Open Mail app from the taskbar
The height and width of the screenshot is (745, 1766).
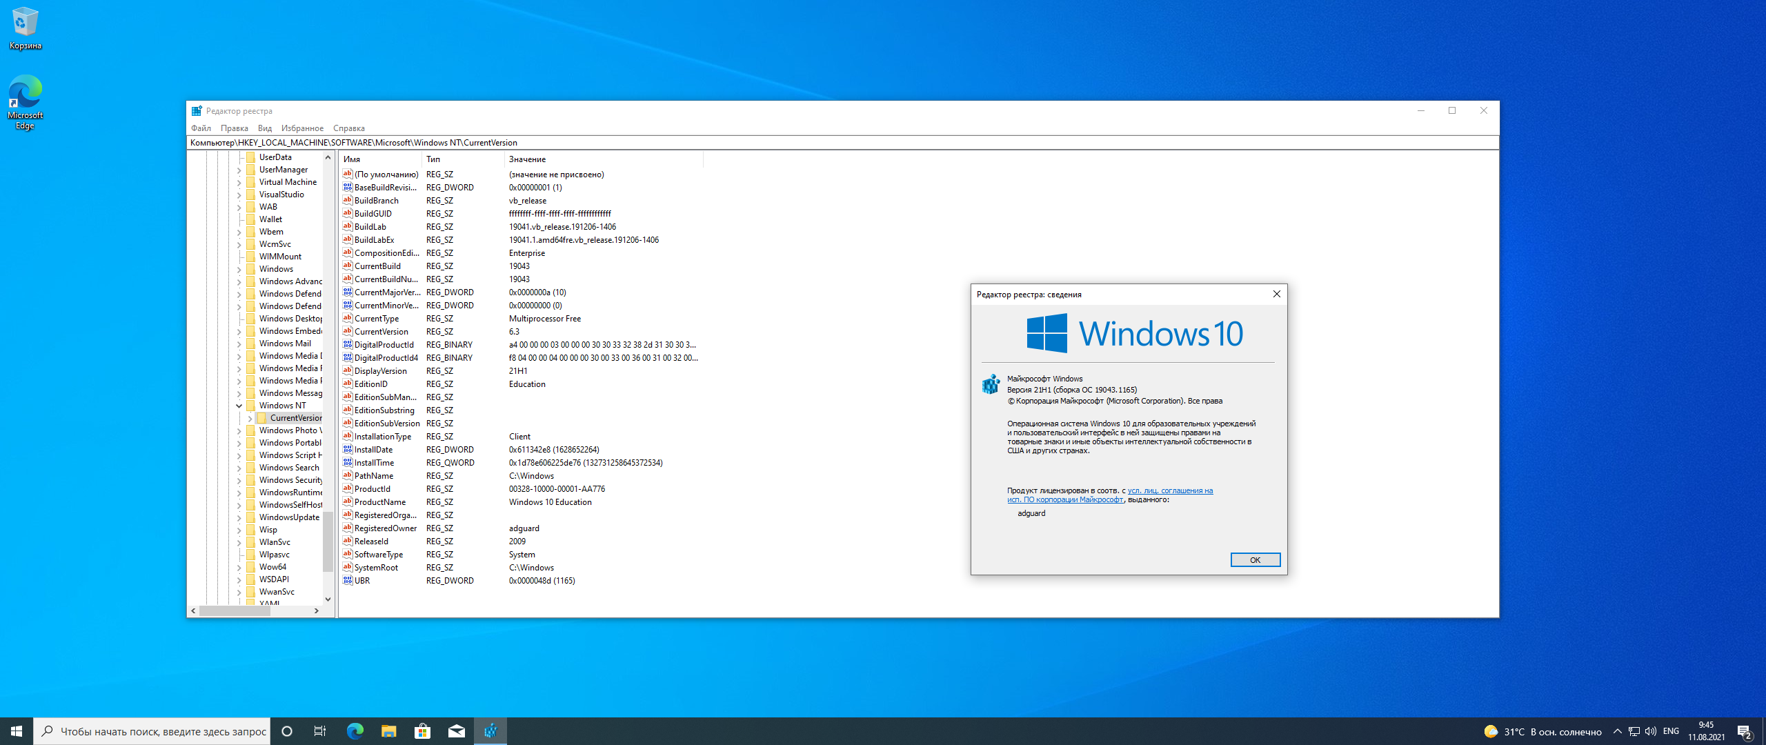coord(456,731)
